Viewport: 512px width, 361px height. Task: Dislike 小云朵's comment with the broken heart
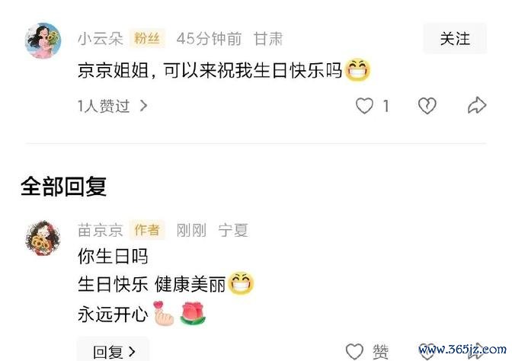tap(427, 106)
